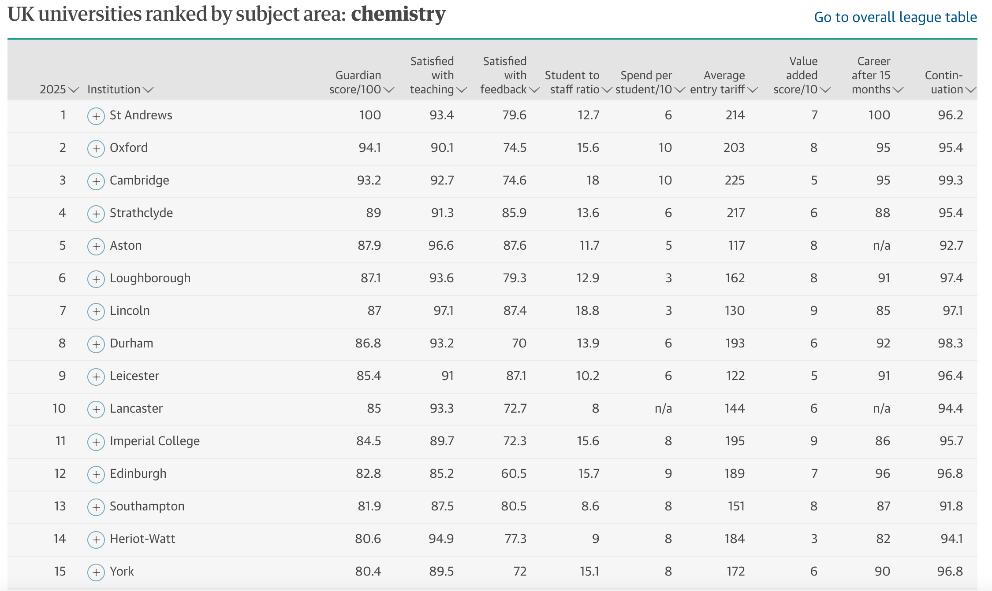Sort by Satisfied with teaching column

pyautogui.click(x=438, y=75)
